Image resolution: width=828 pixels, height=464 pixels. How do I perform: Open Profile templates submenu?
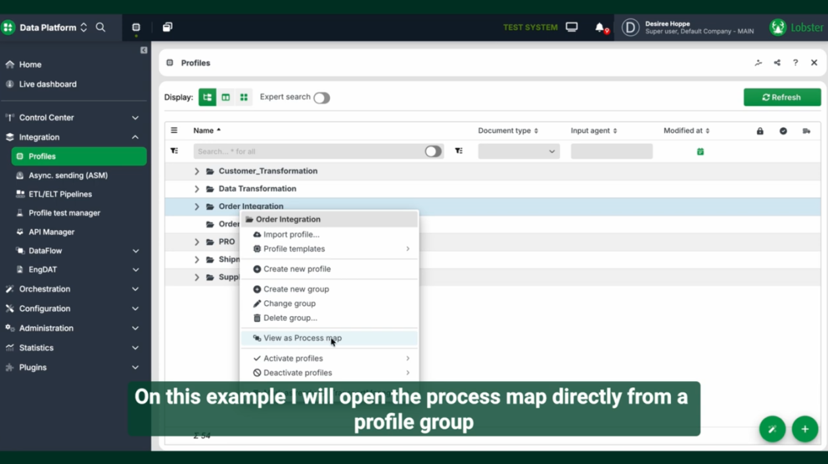coord(294,249)
